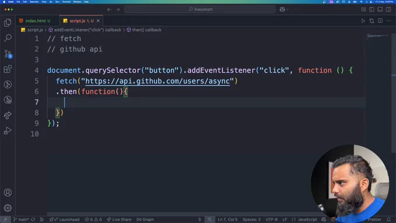Open the Terminal menu

[66, 2]
